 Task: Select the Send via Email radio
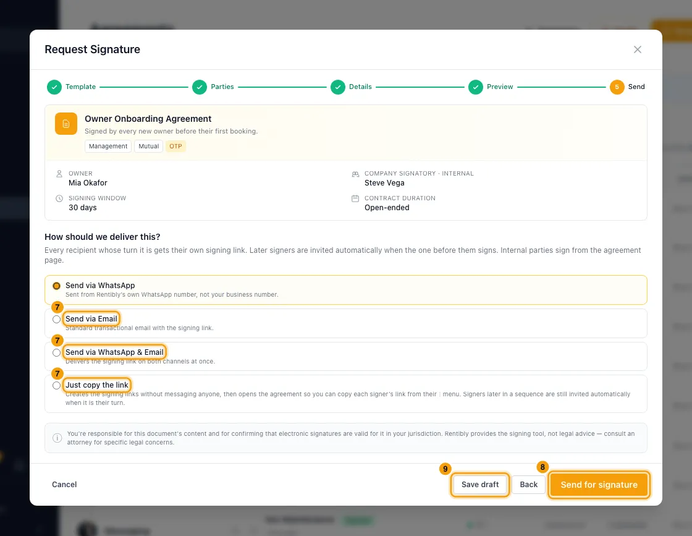[56, 319]
